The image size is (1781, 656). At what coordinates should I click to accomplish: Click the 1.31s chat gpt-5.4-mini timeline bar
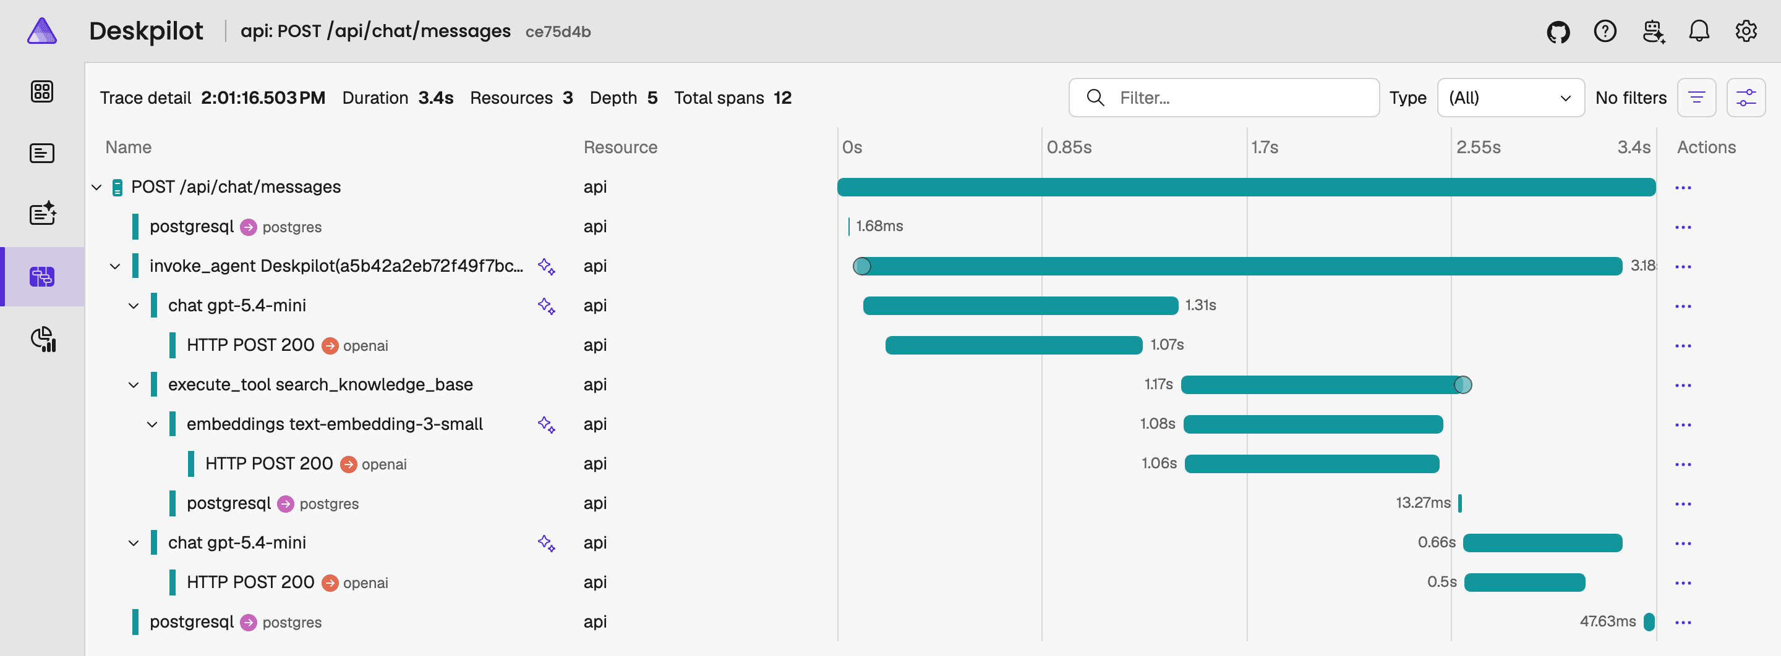click(x=1020, y=306)
